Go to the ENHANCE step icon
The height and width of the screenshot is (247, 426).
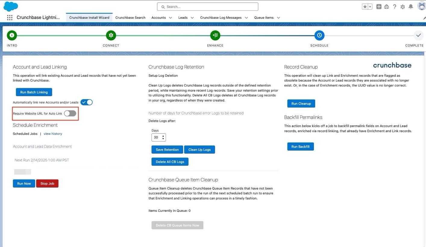tap(215, 35)
